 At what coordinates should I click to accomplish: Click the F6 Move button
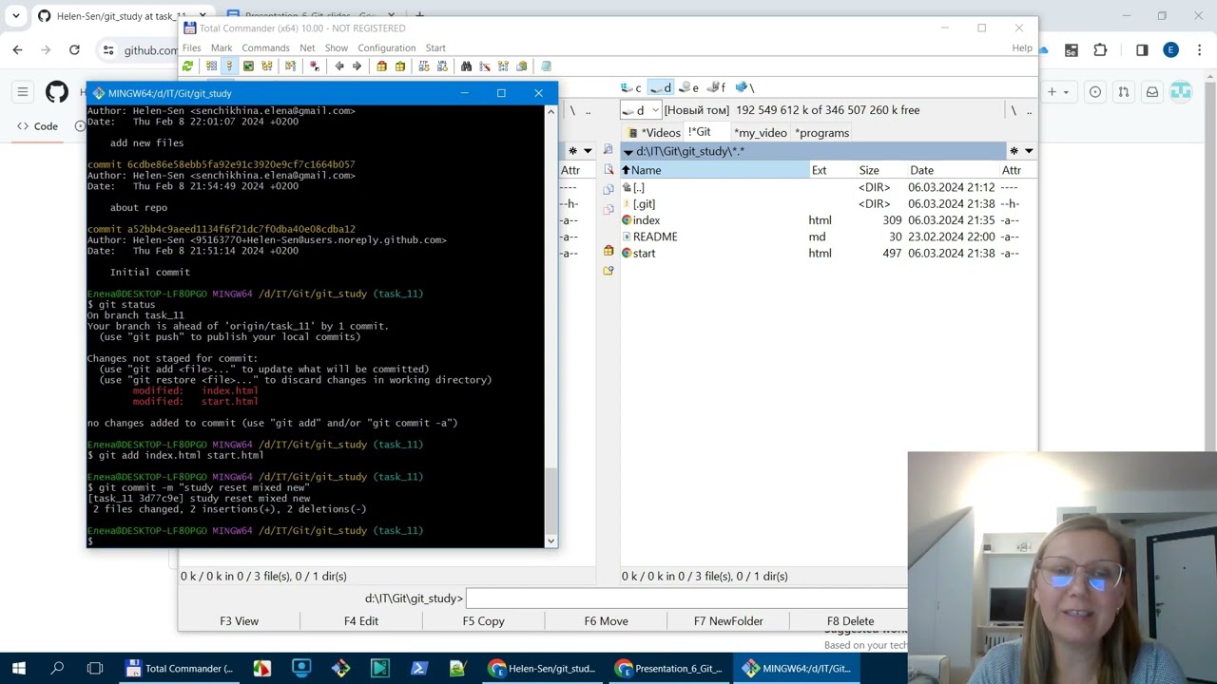click(x=607, y=621)
